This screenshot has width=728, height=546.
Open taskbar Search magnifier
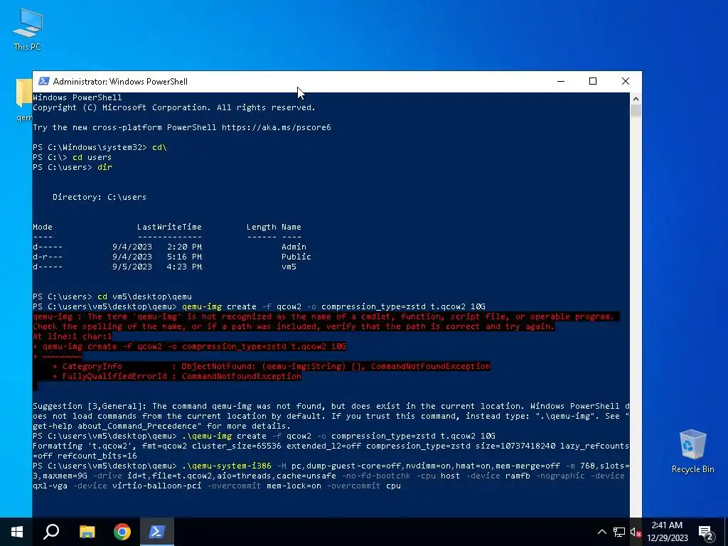pyautogui.click(x=51, y=532)
